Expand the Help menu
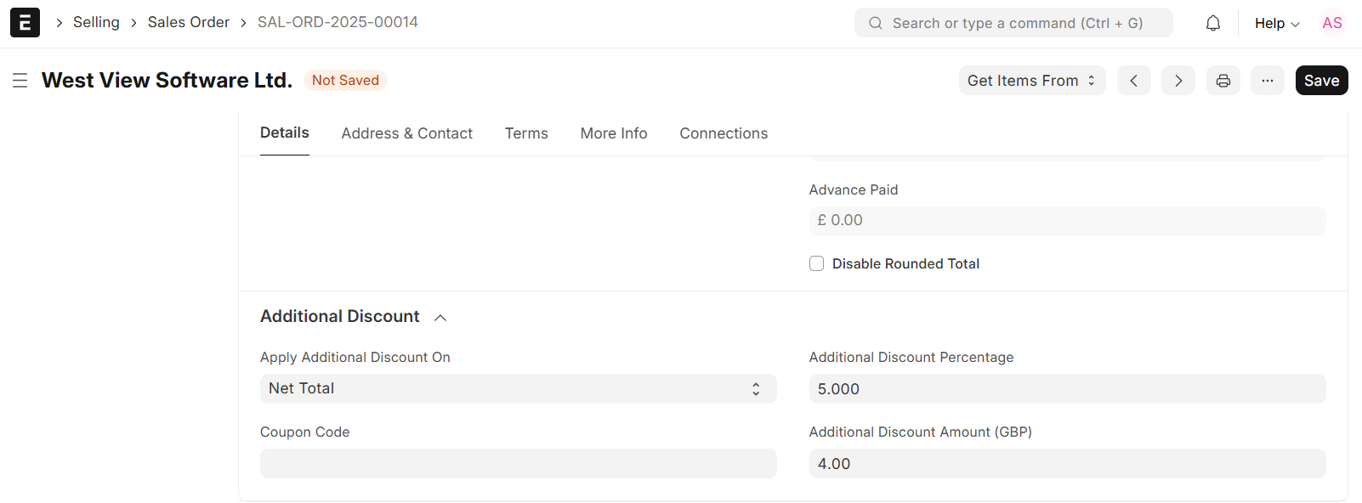Screen dimensions: 1362x503 click(1276, 23)
